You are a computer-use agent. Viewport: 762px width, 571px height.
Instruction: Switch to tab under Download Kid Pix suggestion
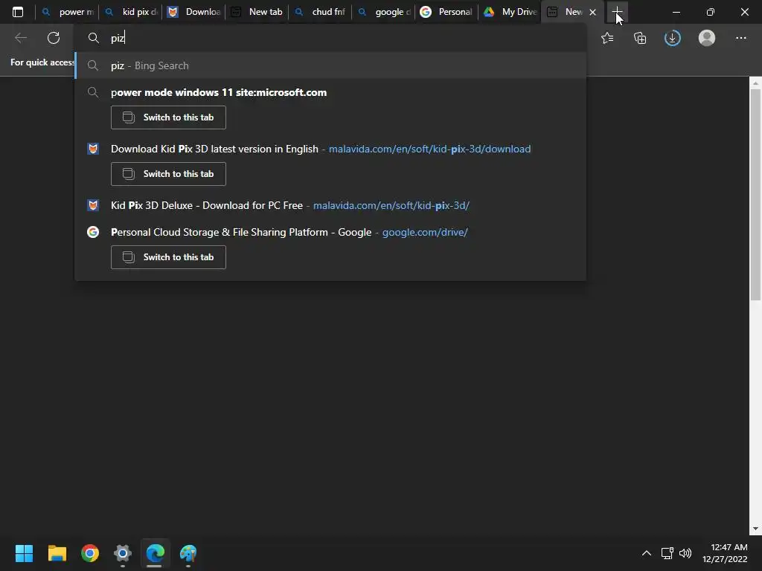point(168,174)
